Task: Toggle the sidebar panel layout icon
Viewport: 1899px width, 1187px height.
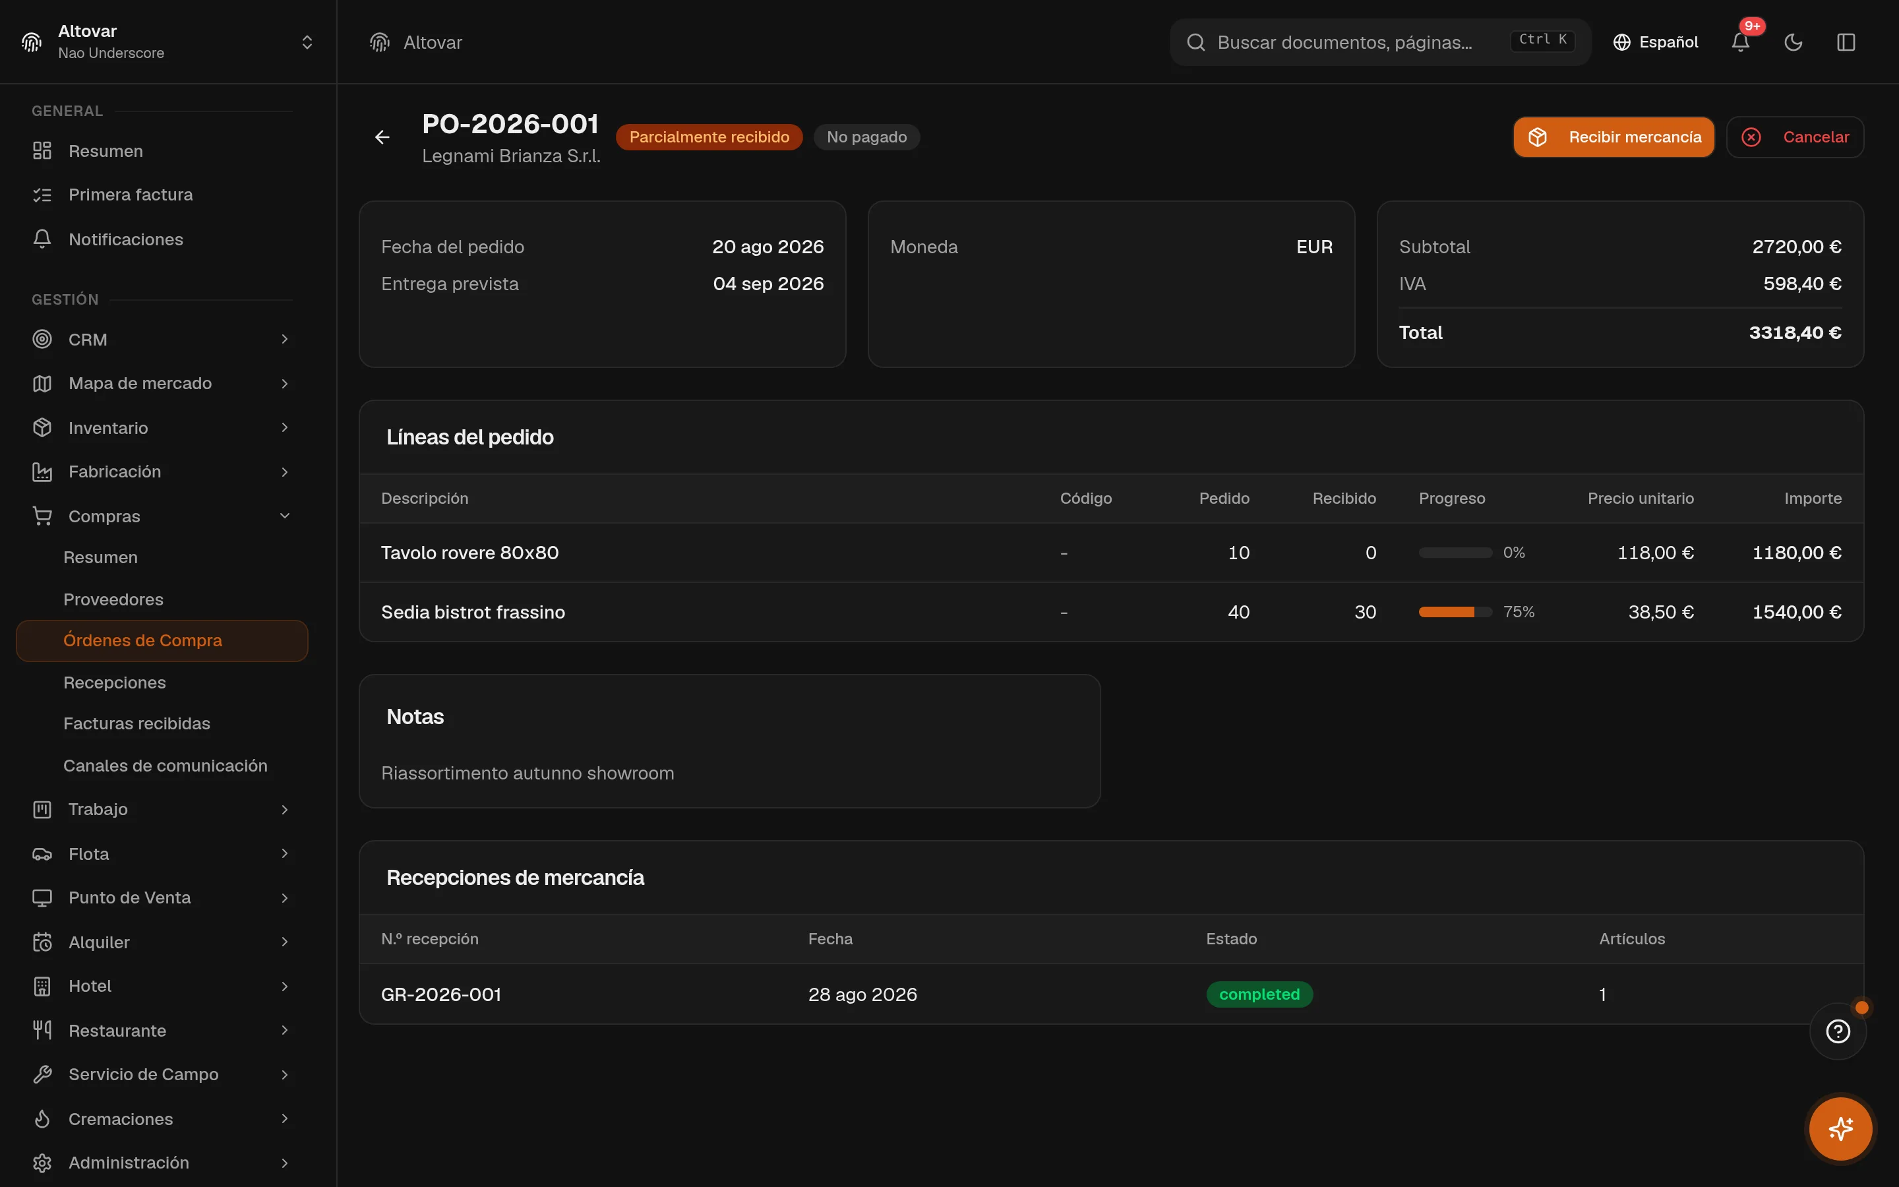Action: 1846,42
